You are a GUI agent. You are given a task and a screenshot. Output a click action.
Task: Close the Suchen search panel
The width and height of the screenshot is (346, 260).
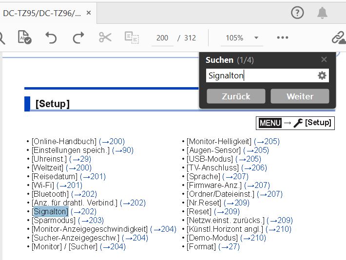[324, 60]
